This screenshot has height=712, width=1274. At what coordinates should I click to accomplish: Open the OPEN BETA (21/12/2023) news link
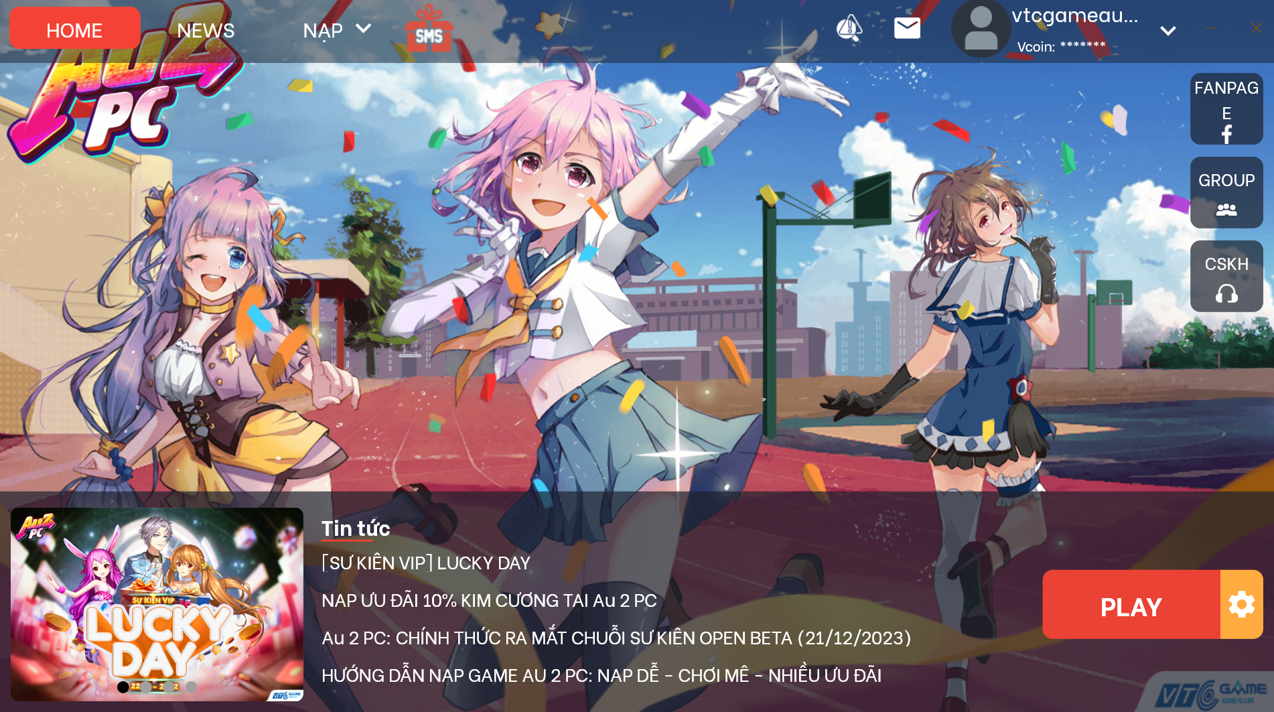point(616,638)
